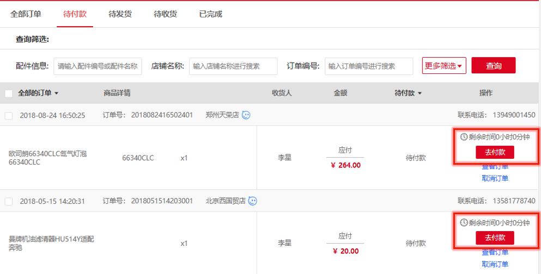
Task: Open the 全部的订单 dropdown arrow
Action: point(57,94)
